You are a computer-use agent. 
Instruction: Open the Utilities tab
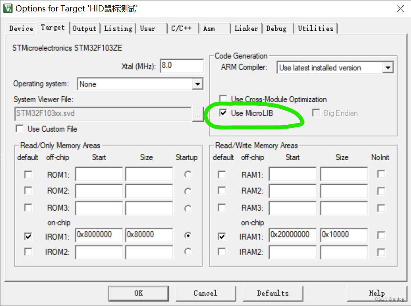[x=316, y=28]
